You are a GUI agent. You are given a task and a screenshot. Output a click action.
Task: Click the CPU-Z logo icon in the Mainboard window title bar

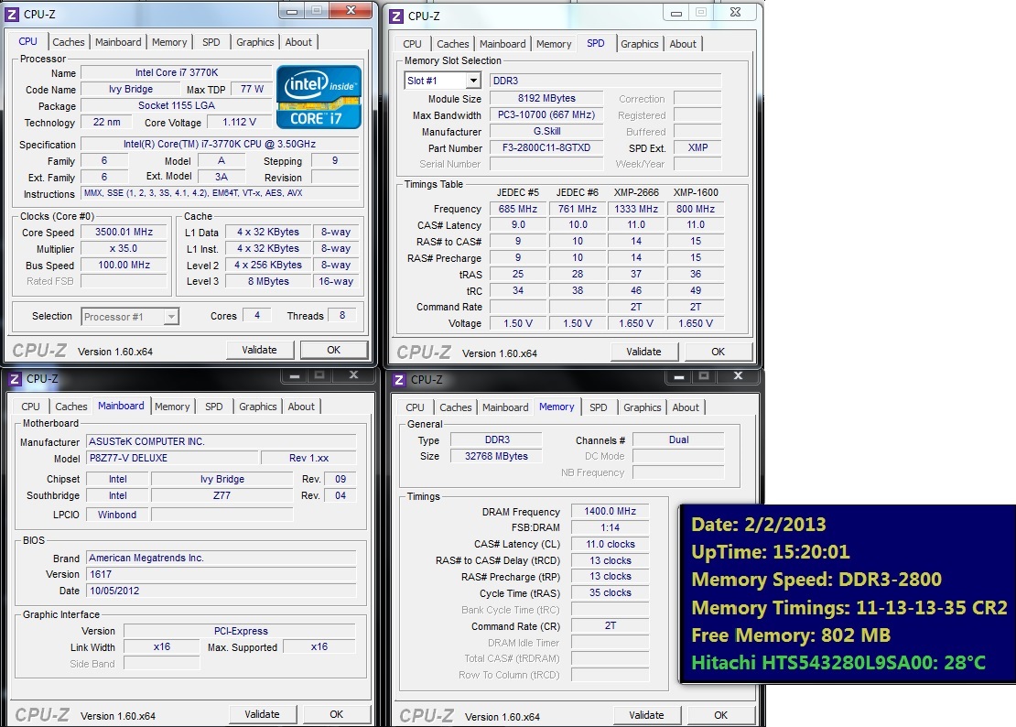click(15, 378)
